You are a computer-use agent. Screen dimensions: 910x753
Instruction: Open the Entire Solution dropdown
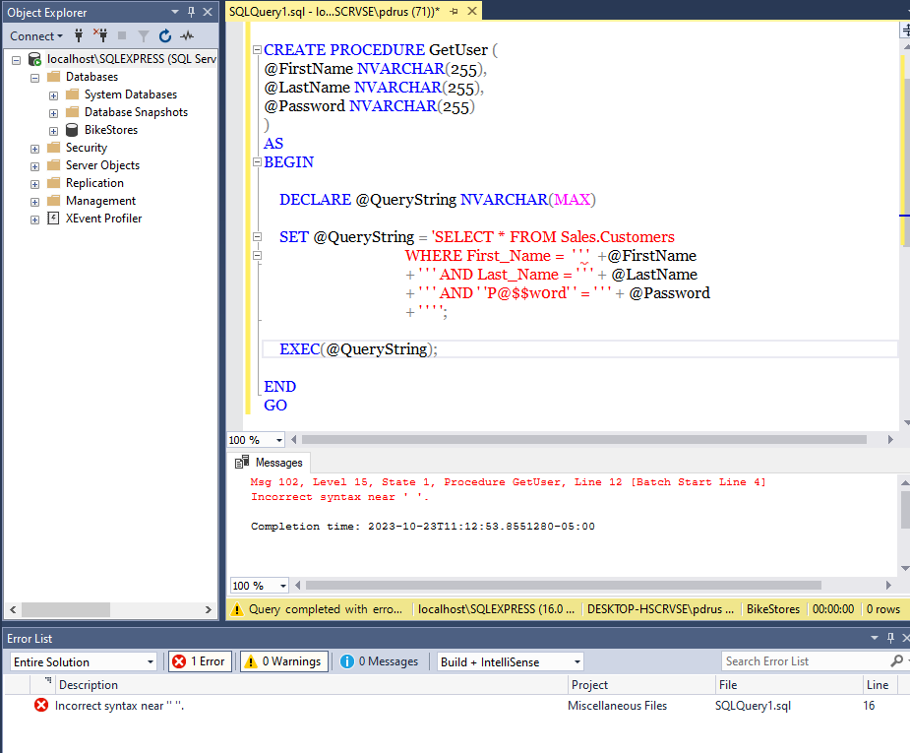pos(82,660)
